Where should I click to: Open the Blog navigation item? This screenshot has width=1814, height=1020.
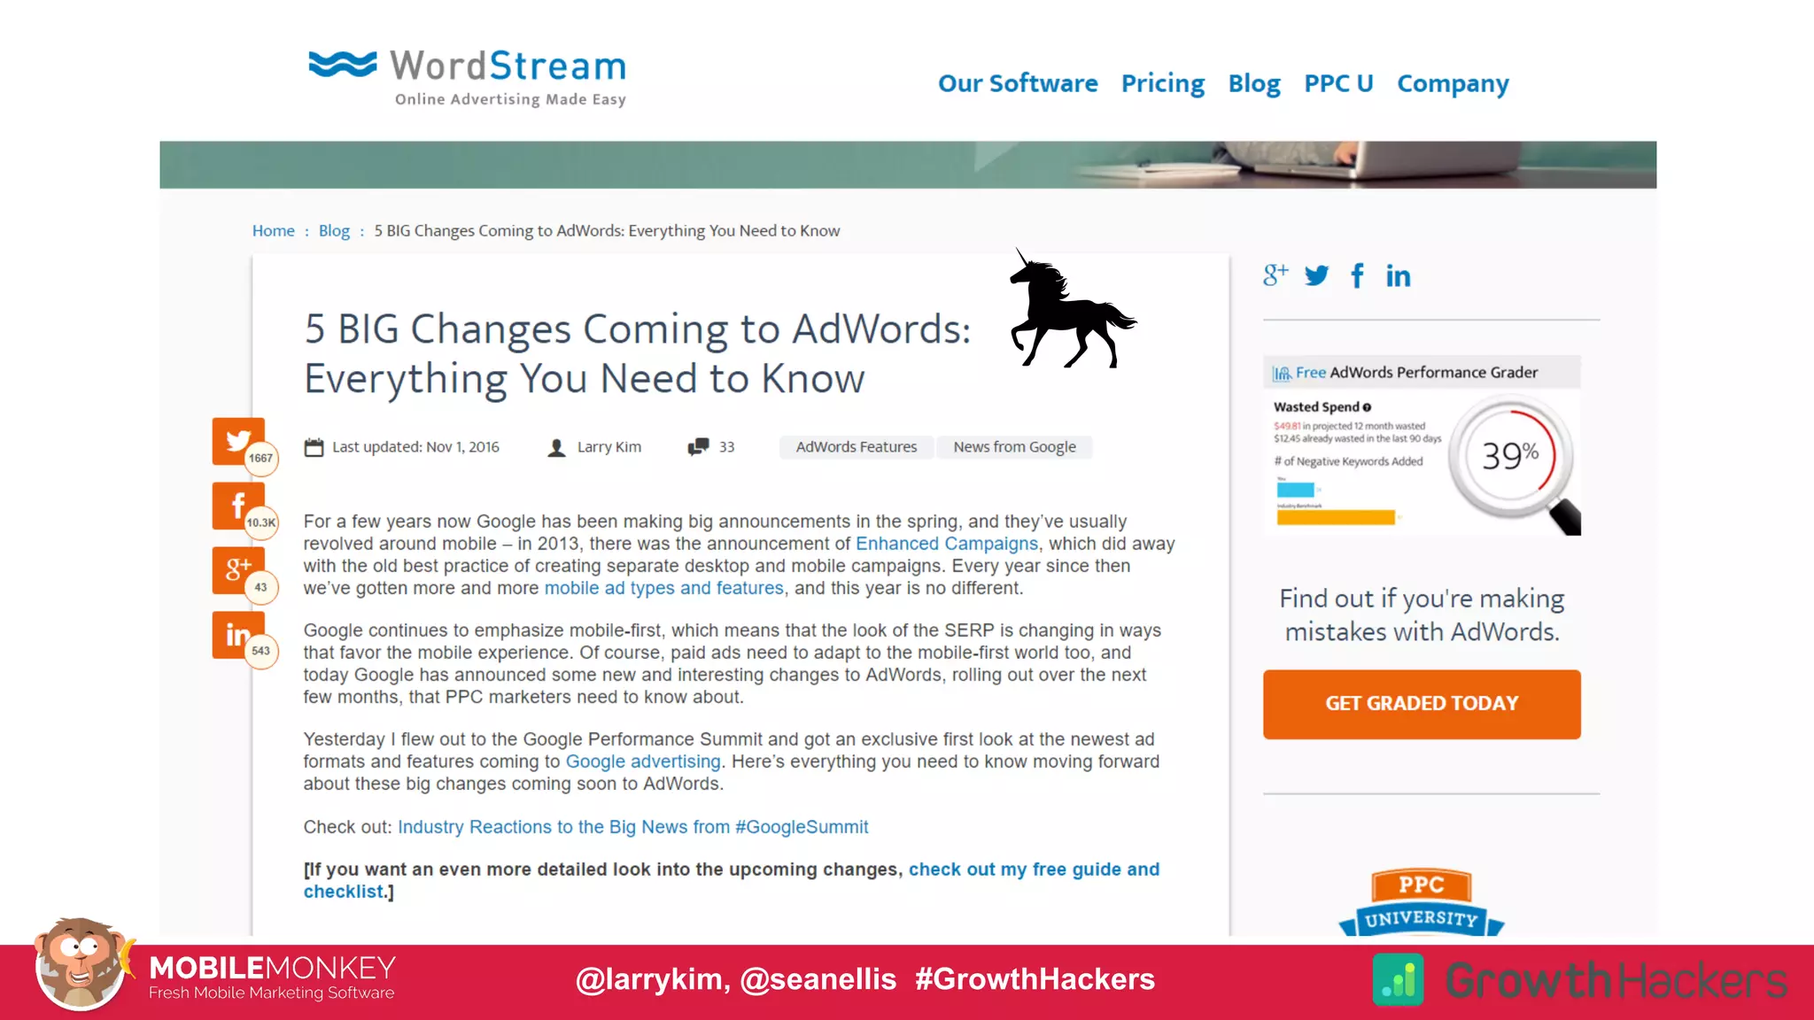pyautogui.click(x=1254, y=83)
